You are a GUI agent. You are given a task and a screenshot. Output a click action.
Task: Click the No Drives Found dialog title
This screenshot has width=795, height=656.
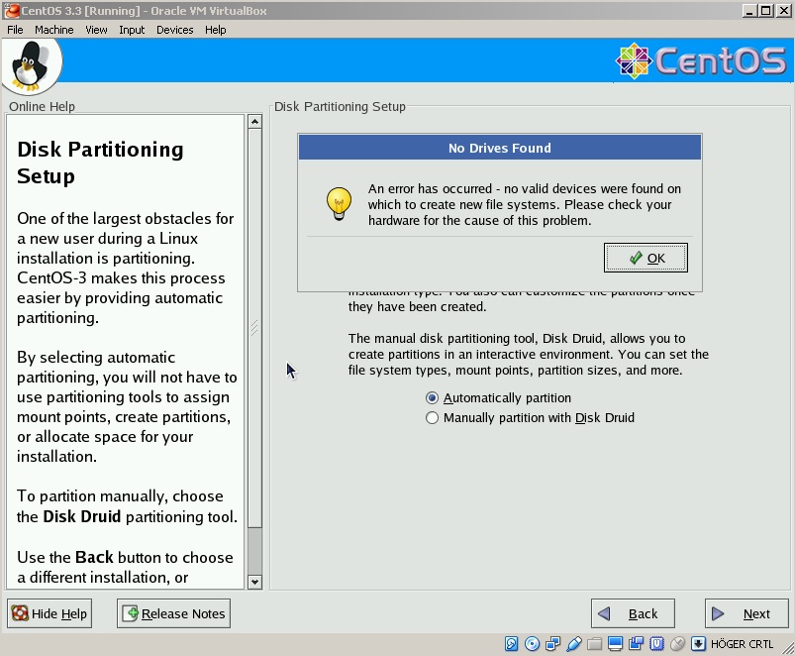point(499,149)
